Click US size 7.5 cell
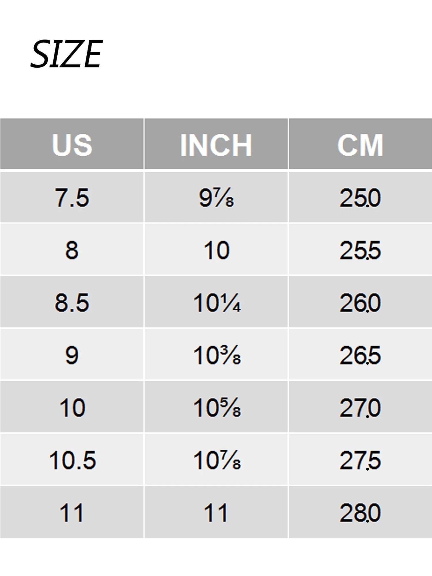Screen dimensions: 432x576 click(72, 197)
